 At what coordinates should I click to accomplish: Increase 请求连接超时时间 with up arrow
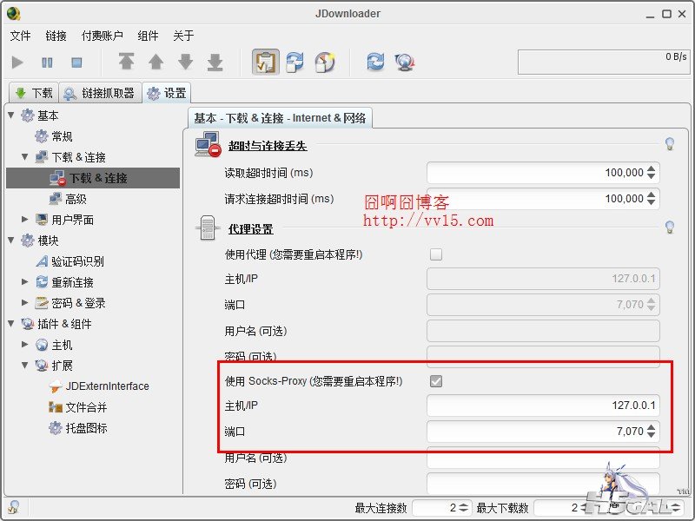(651, 195)
